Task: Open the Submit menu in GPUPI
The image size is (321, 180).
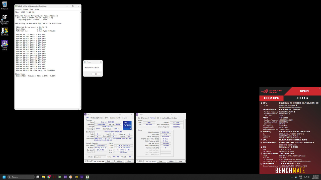Action: 26,9
